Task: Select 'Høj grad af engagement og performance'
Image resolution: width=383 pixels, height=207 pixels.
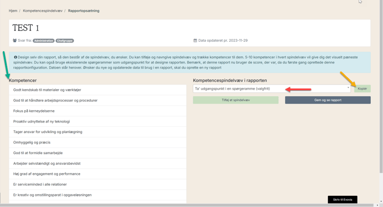Action: tap(98, 174)
